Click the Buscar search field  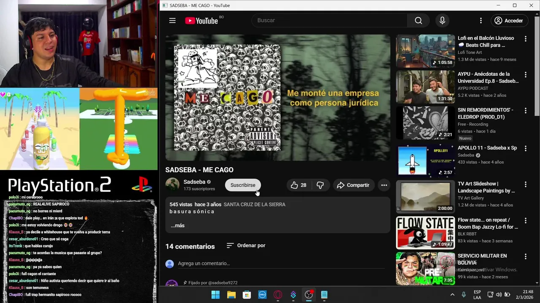click(329, 21)
